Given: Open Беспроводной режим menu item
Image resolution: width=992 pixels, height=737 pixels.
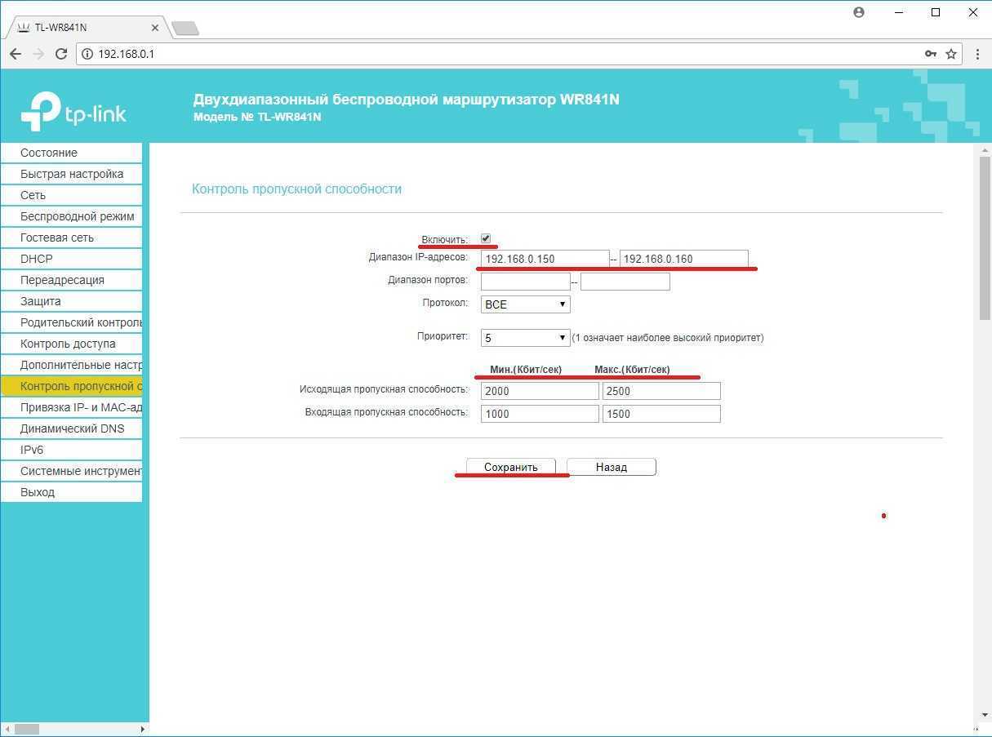Looking at the screenshot, I should [x=72, y=216].
